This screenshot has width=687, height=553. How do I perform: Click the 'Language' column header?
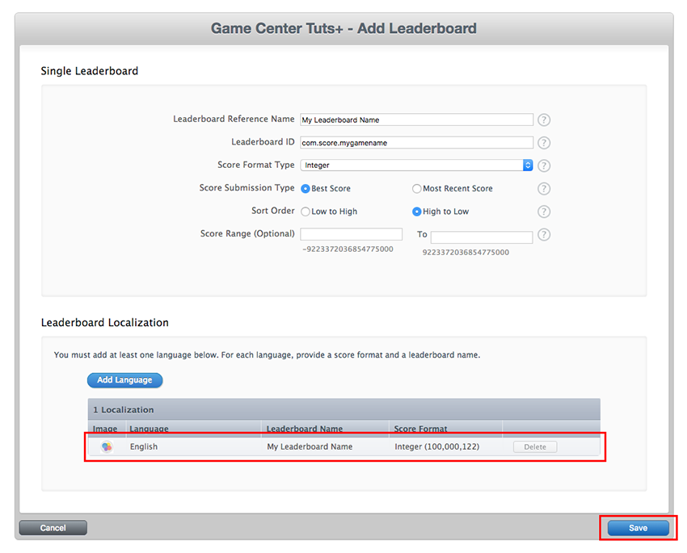click(149, 429)
